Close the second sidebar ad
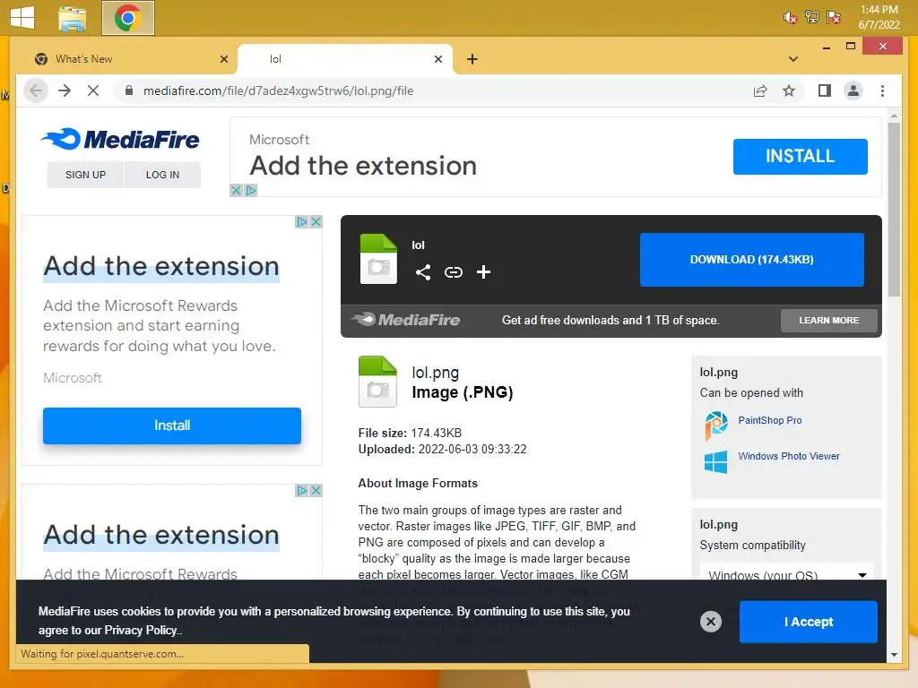918x688 pixels. (316, 490)
